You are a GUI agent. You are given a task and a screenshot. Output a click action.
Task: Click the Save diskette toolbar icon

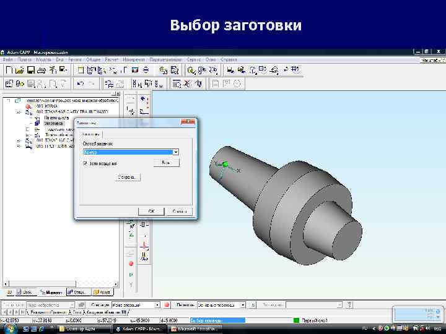tap(31, 70)
